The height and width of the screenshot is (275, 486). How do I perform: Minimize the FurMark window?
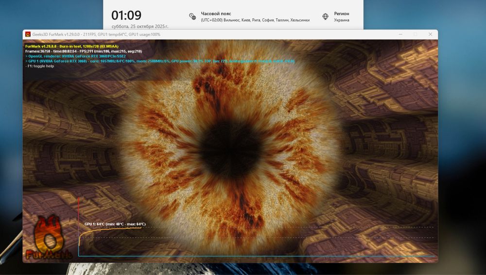pos(400,34)
